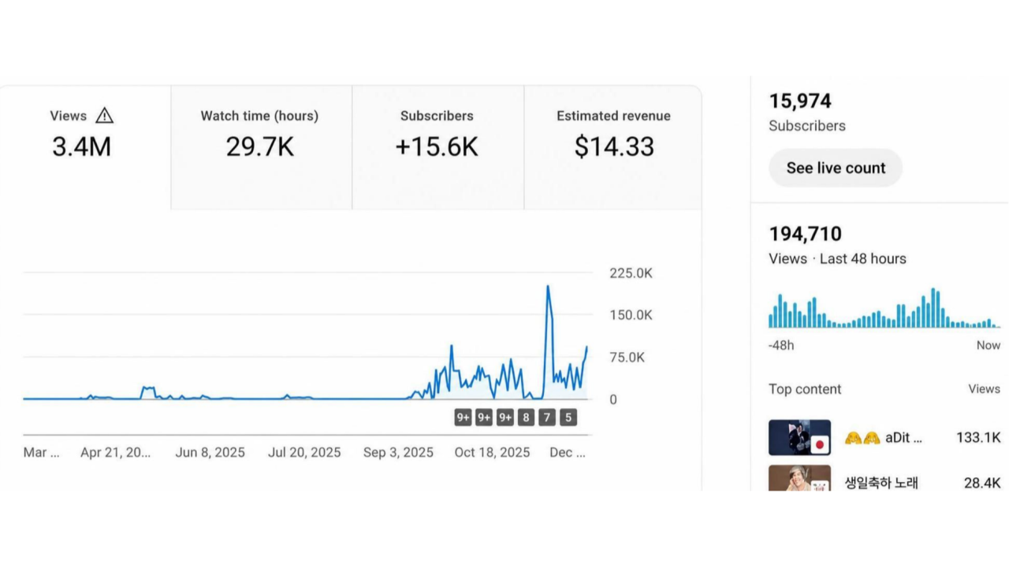The height and width of the screenshot is (567, 1009).
Task: Click second 9+ video marker under chart
Action: coord(484,417)
